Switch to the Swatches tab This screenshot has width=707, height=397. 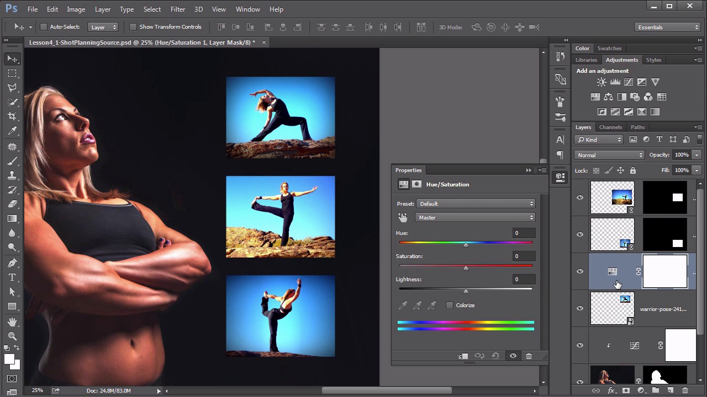(609, 49)
